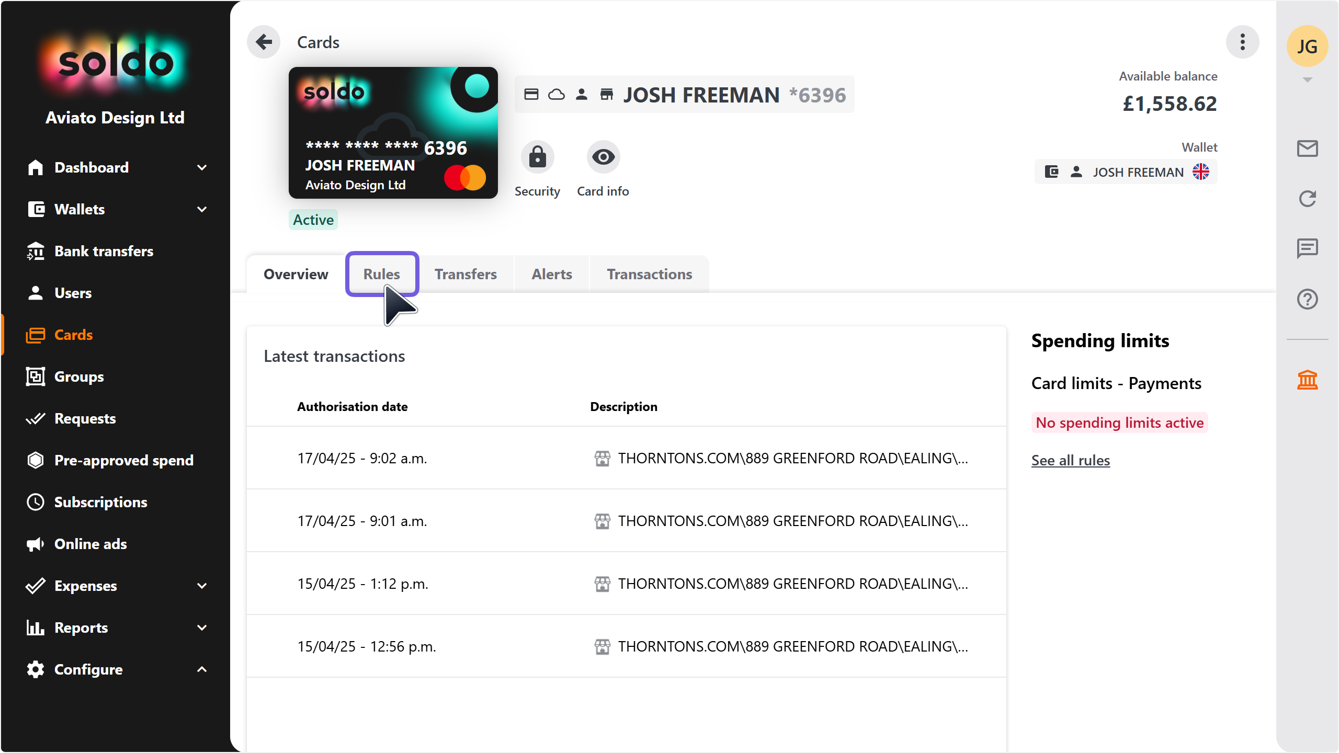The image size is (1339, 753).
Task: Click the UK flag in wallet chip
Action: (x=1201, y=172)
